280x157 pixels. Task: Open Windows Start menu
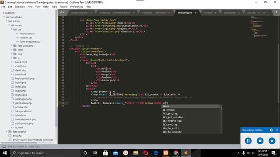point(5,153)
